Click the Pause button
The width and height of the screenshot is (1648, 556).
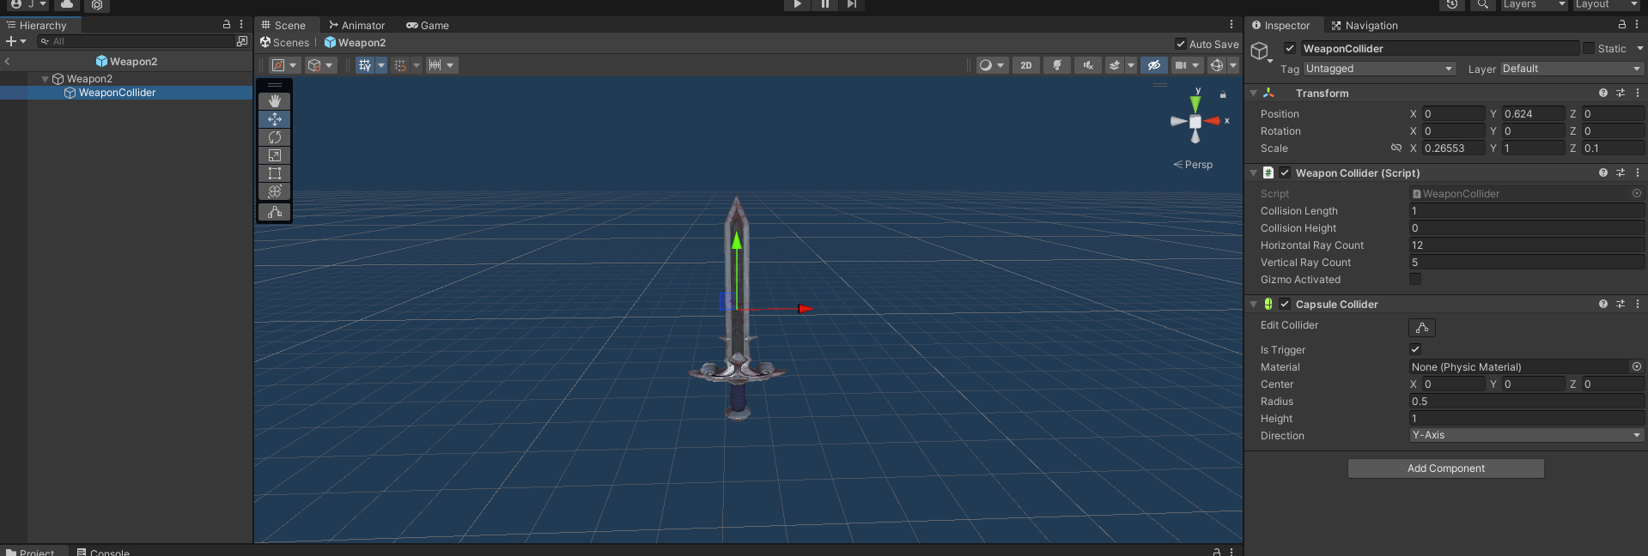(824, 4)
